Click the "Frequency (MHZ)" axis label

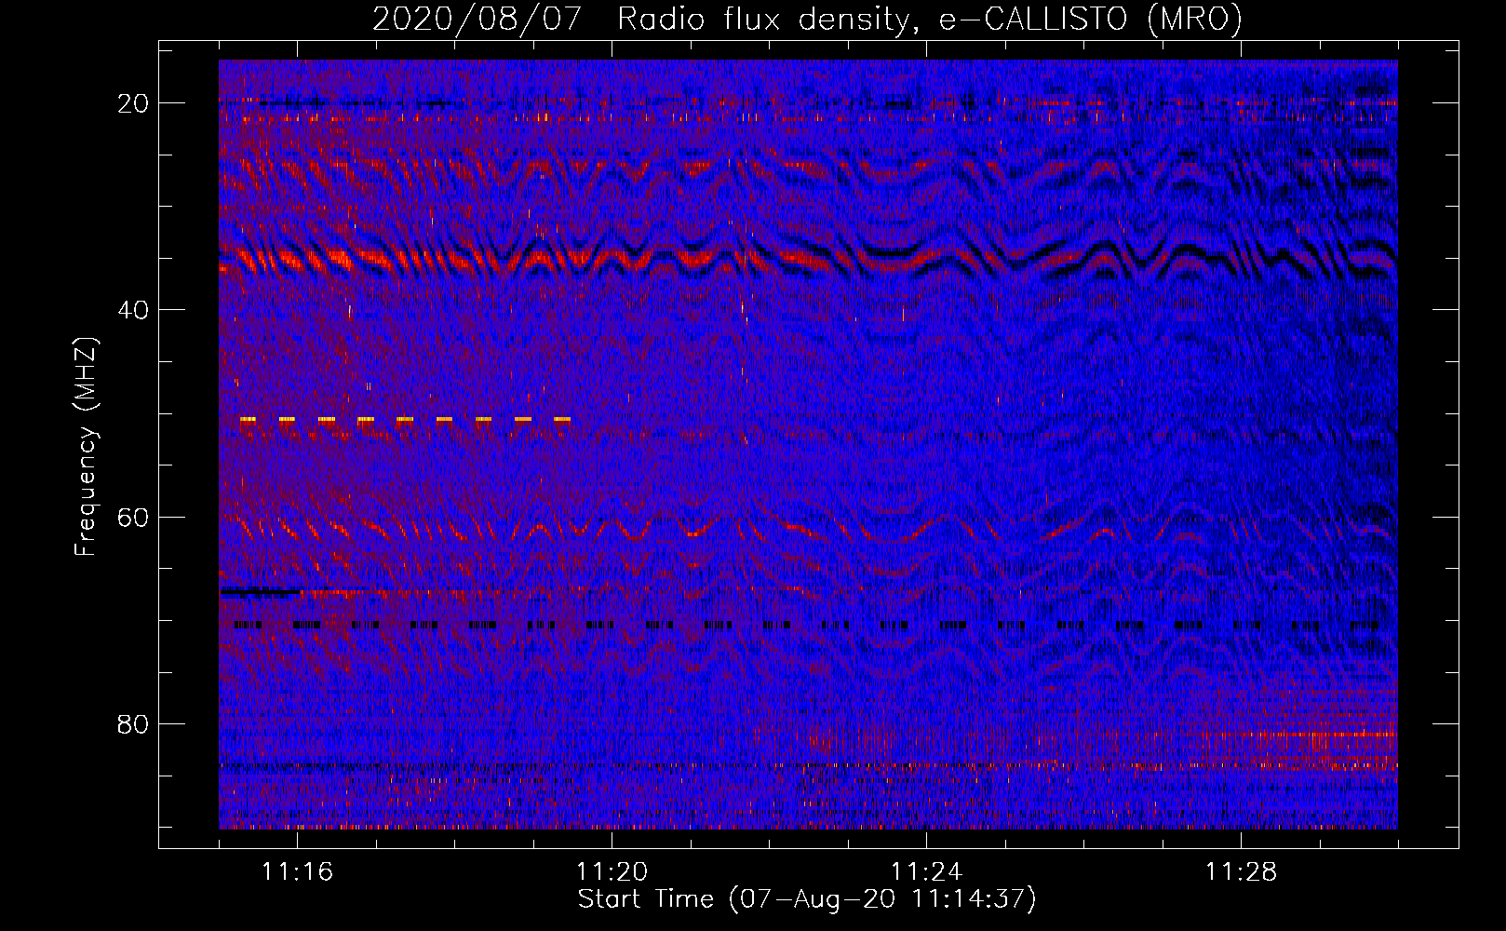tap(86, 447)
